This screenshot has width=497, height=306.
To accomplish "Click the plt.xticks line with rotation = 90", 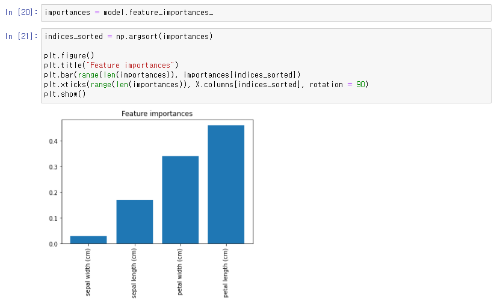I will pyautogui.click(x=206, y=85).
